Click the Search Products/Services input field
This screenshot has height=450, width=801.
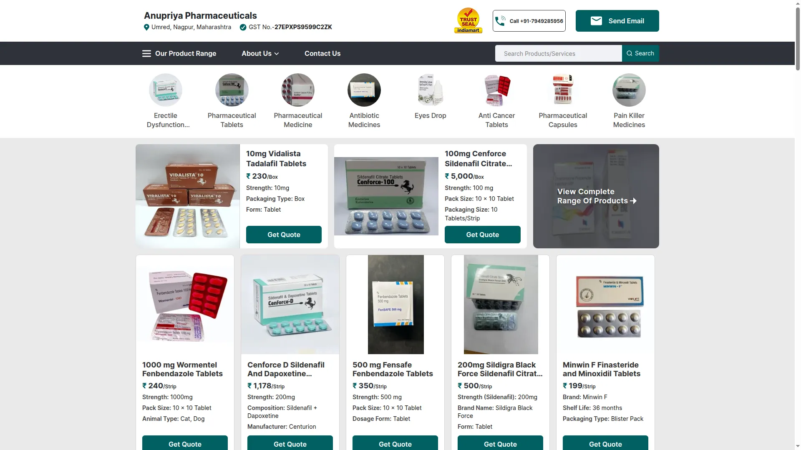point(558,53)
